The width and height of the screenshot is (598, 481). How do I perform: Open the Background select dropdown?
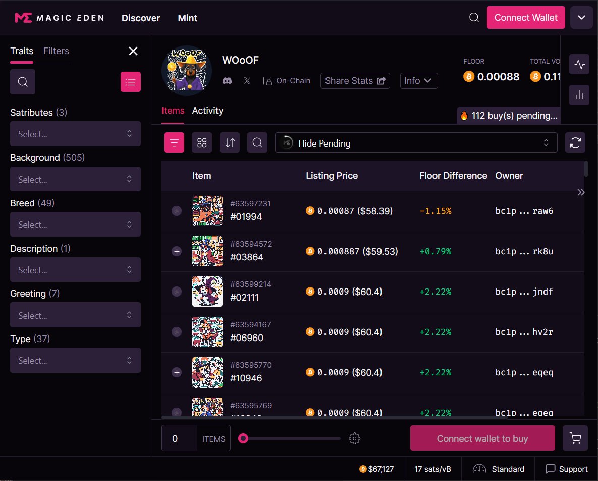(x=75, y=179)
